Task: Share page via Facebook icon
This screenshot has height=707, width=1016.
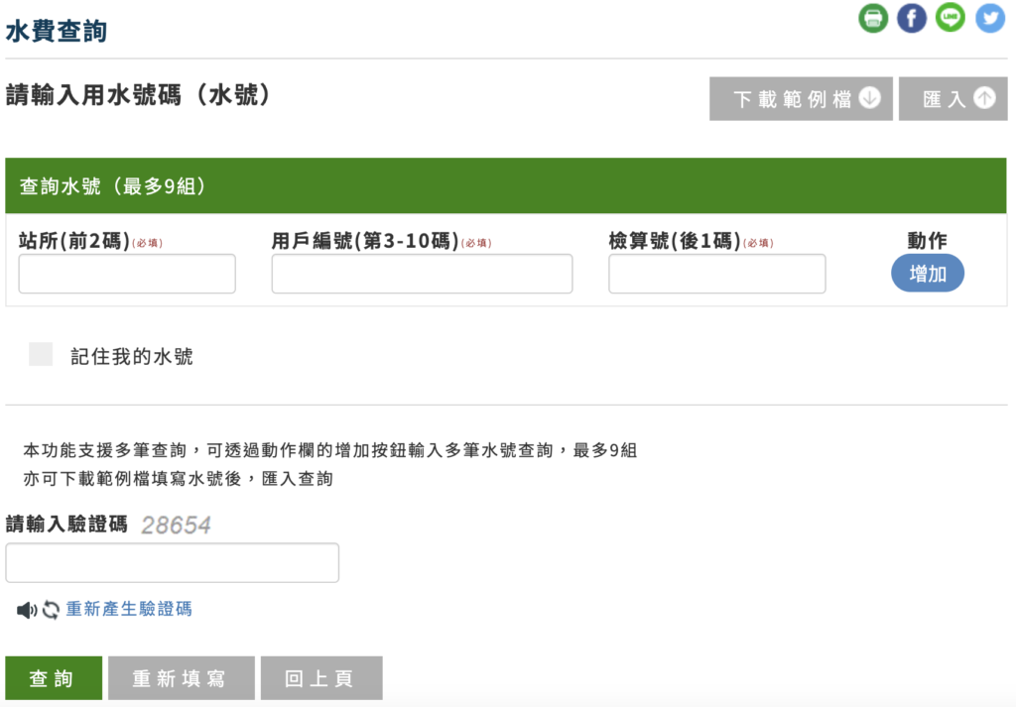Action: click(x=912, y=18)
